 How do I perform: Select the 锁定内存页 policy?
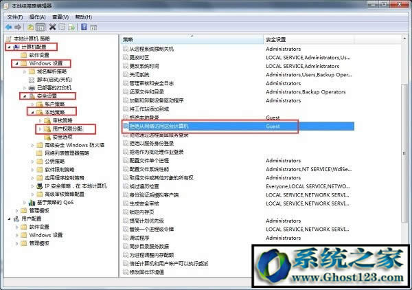point(142,212)
